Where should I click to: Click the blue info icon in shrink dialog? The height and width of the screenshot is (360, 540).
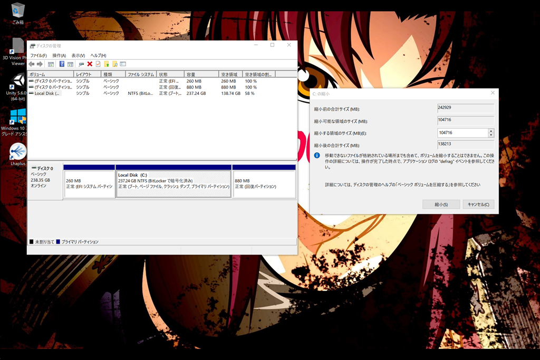coord(317,155)
